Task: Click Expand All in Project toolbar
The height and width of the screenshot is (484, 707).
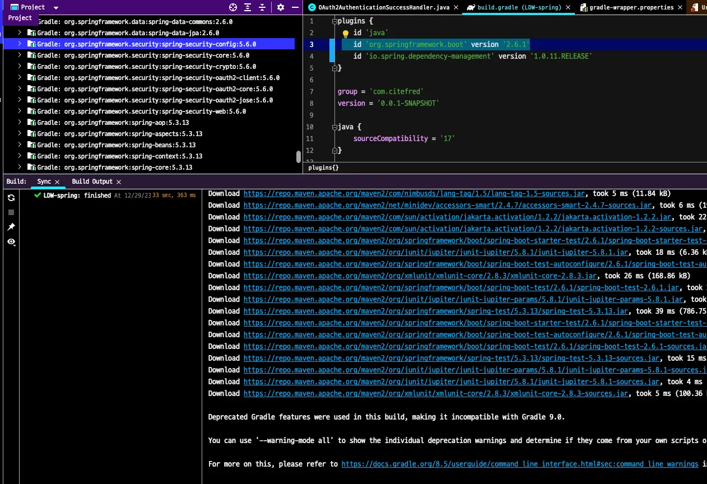Action: coord(248,7)
